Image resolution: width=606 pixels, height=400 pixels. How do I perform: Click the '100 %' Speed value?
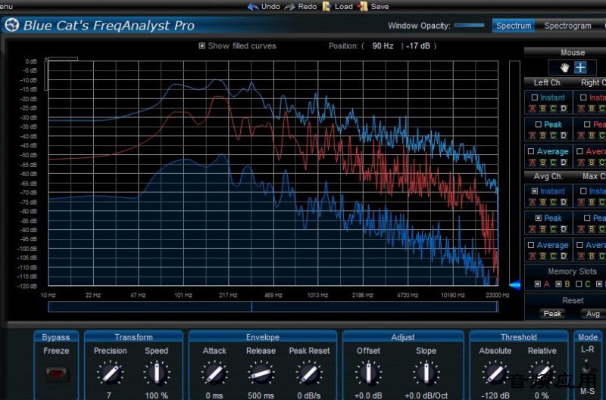(157, 395)
